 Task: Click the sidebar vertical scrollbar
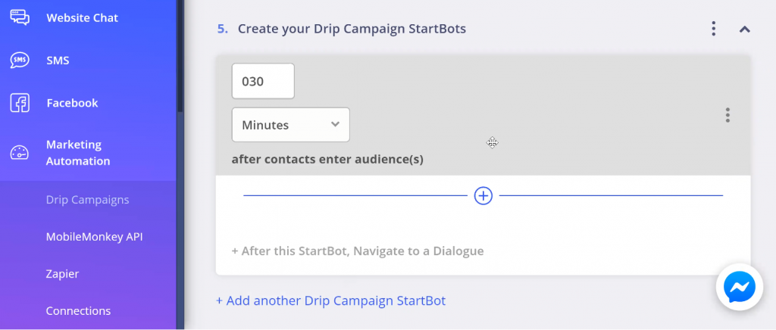point(180,55)
